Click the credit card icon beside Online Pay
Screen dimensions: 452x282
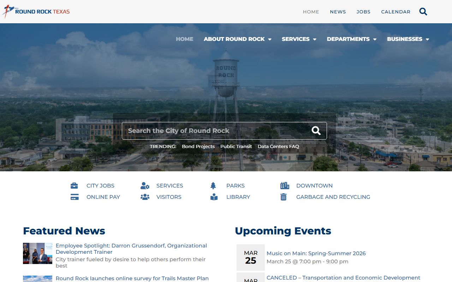click(x=74, y=197)
